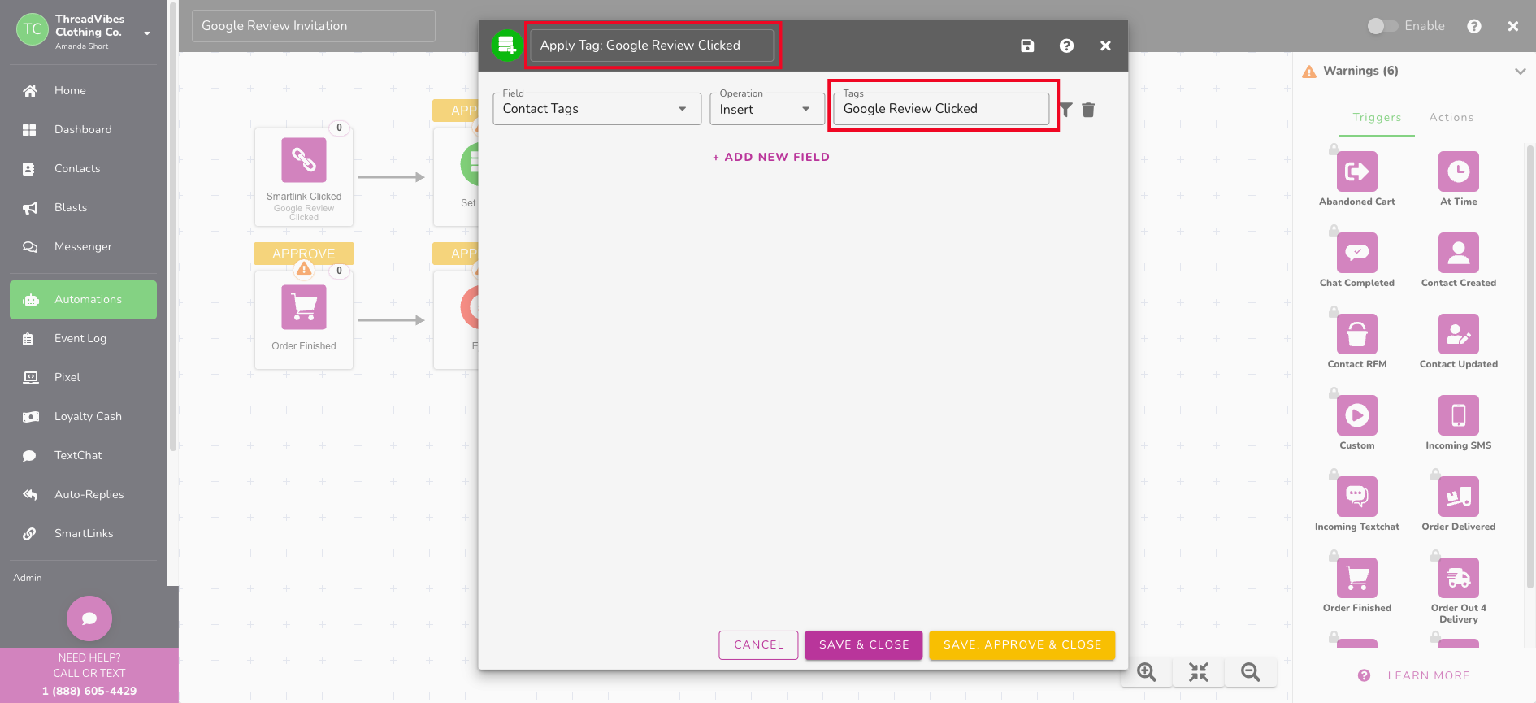Close the automation editor with top-right X
Image resolution: width=1536 pixels, height=703 pixels.
1513,26
